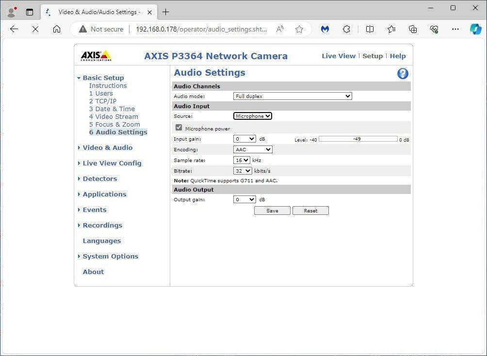Open the Collections panel

click(x=413, y=29)
